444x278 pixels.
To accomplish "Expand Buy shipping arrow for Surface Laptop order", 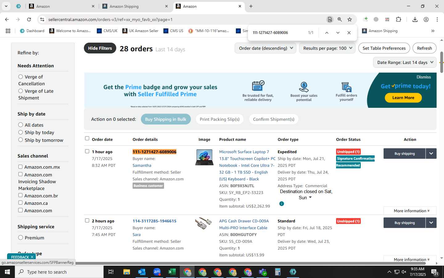I will pos(431,154).
